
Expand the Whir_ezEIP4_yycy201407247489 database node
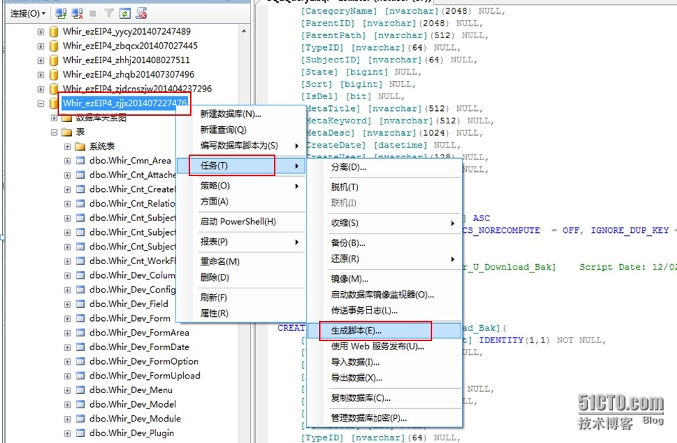pyautogui.click(x=41, y=31)
